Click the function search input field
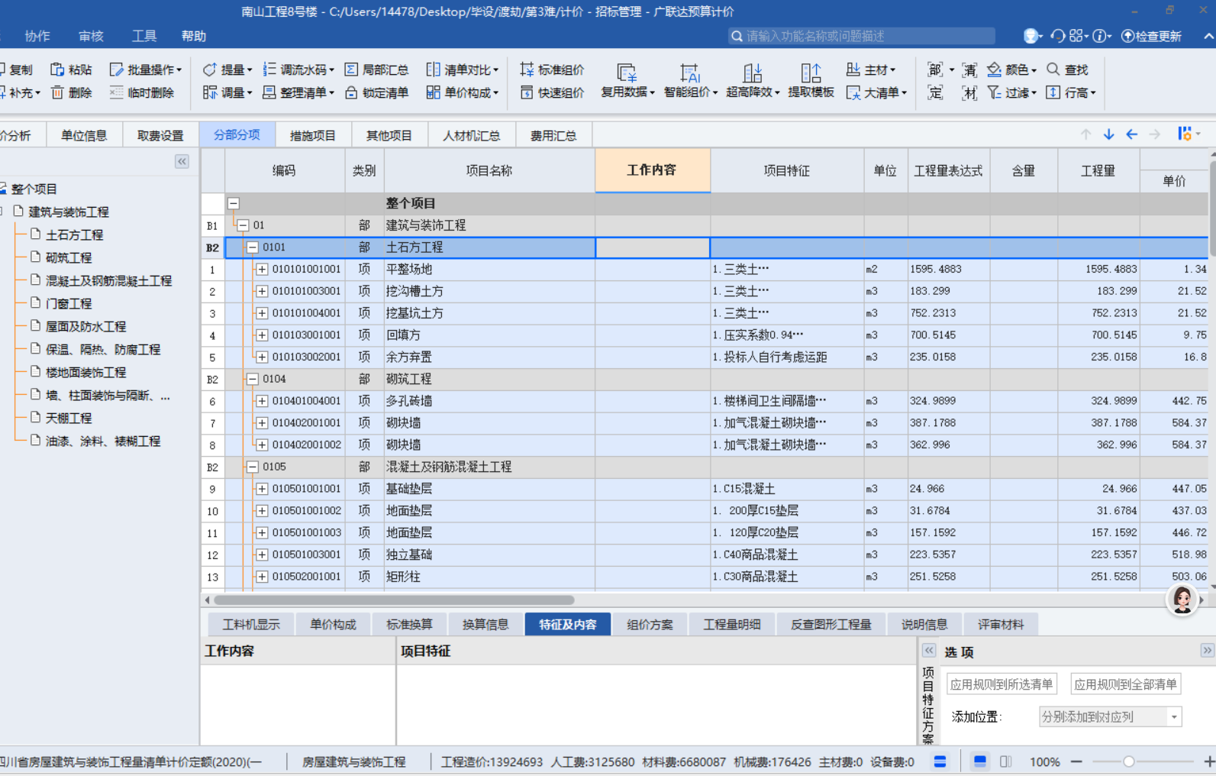This screenshot has width=1216, height=776. coord(861,36)
